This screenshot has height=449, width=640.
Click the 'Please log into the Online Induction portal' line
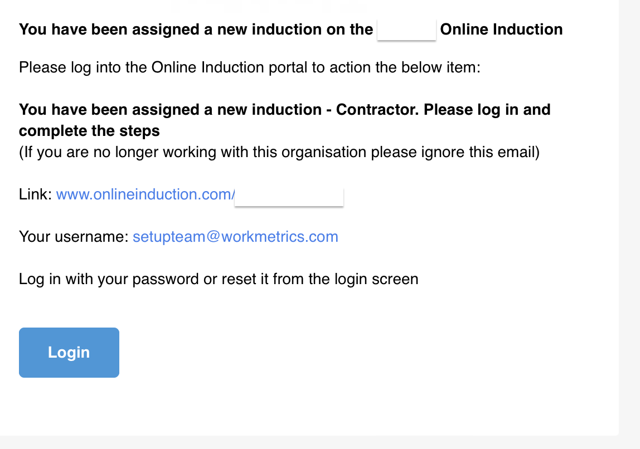coord(249,67)
